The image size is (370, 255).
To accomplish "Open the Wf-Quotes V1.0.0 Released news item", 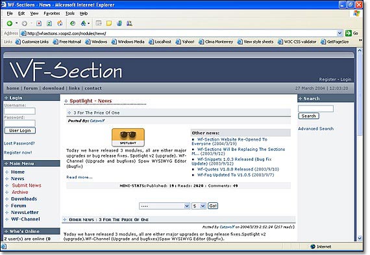I will click(238, 169).
